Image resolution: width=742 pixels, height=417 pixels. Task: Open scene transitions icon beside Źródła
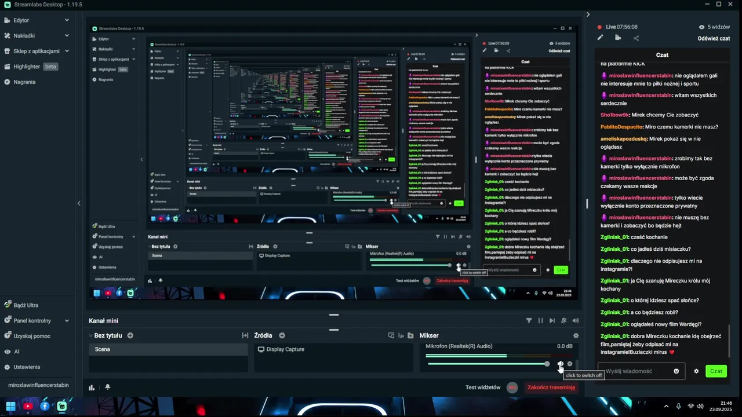(x=245, y=335)
